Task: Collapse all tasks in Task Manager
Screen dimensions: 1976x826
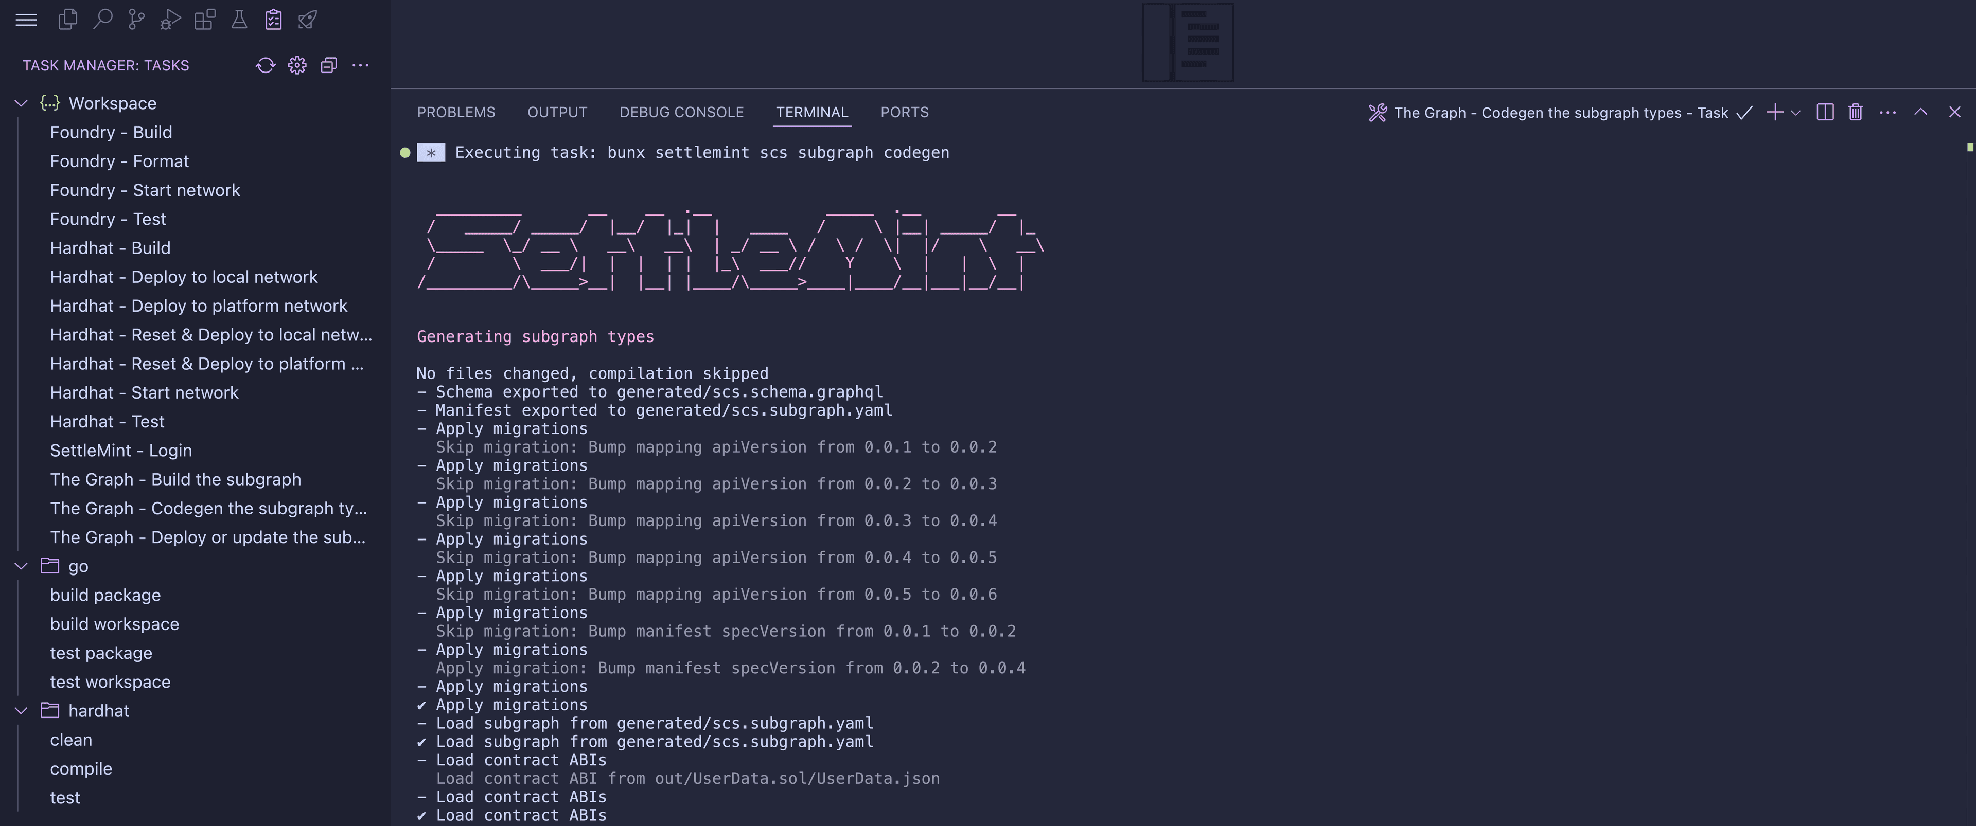Action: pyautogui.click(x=328, y=65)
